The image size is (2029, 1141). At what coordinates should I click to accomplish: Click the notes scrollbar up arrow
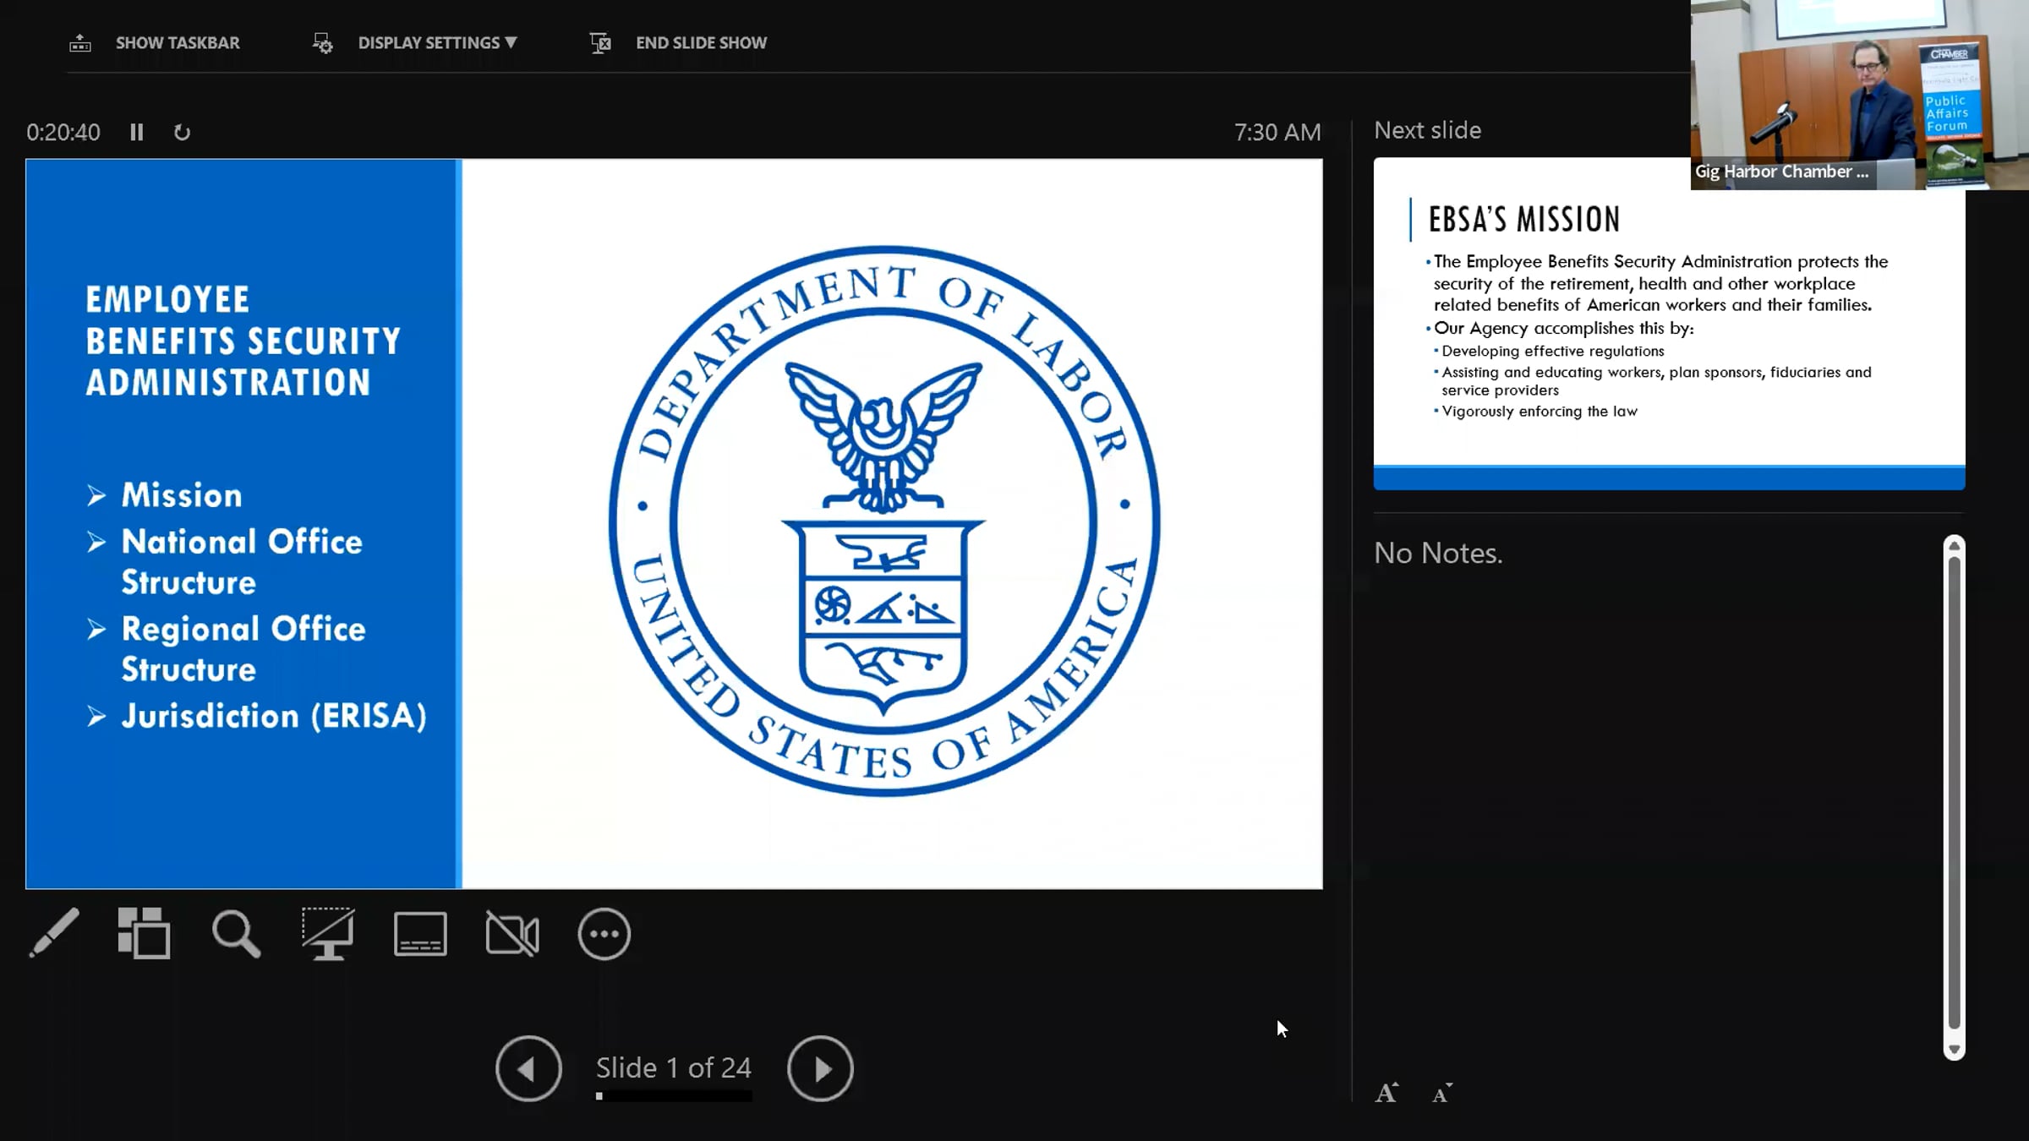(x=1954, y=545)
